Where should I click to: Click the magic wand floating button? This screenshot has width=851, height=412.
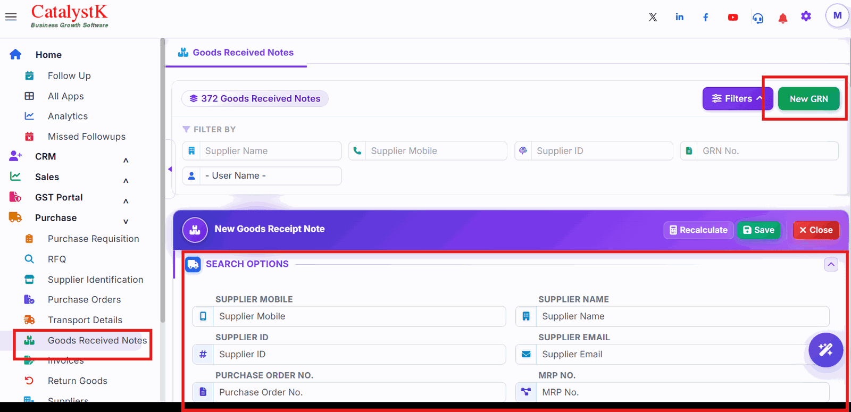[x=825, y=350]
